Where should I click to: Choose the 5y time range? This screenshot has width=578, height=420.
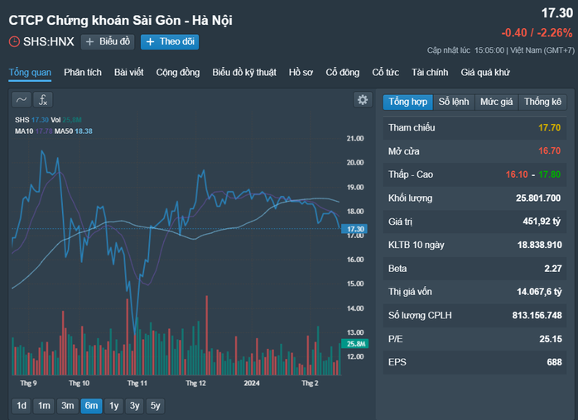coord(155,406)
